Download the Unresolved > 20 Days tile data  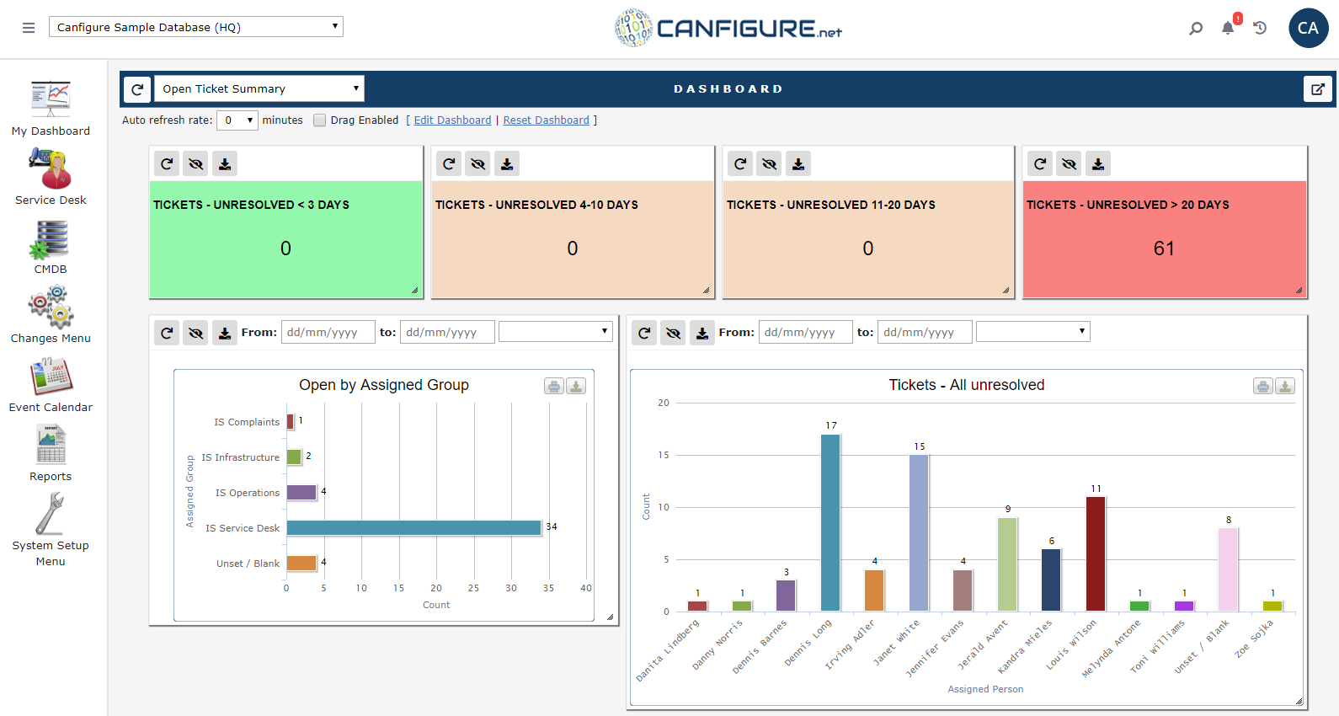pos(1098,163)
